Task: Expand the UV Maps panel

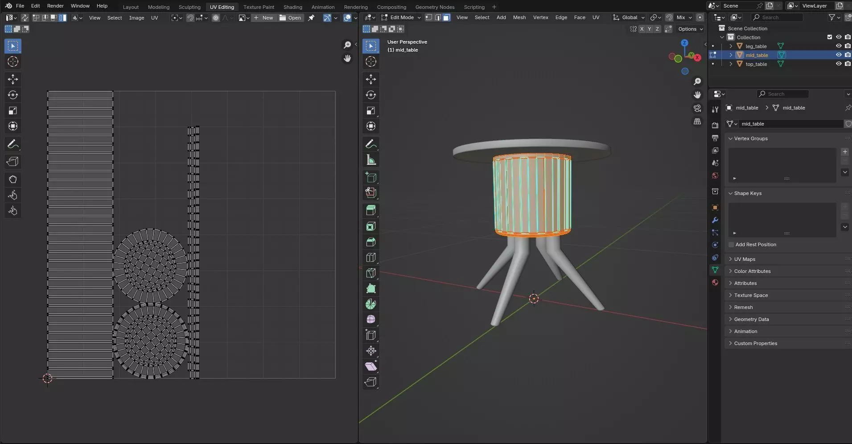Action: click(787, 259)
